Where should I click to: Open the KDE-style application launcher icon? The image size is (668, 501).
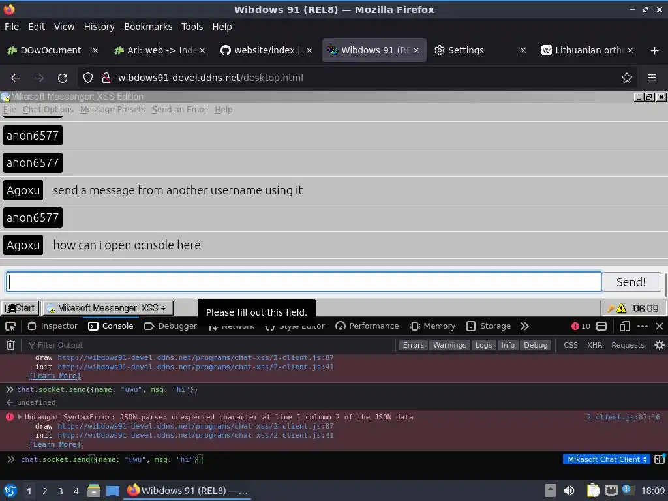tap(10, 491)
